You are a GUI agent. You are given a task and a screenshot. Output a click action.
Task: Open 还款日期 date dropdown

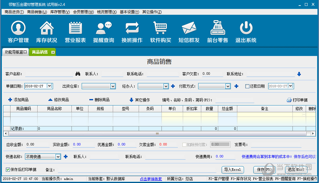[x=291, y=86]
